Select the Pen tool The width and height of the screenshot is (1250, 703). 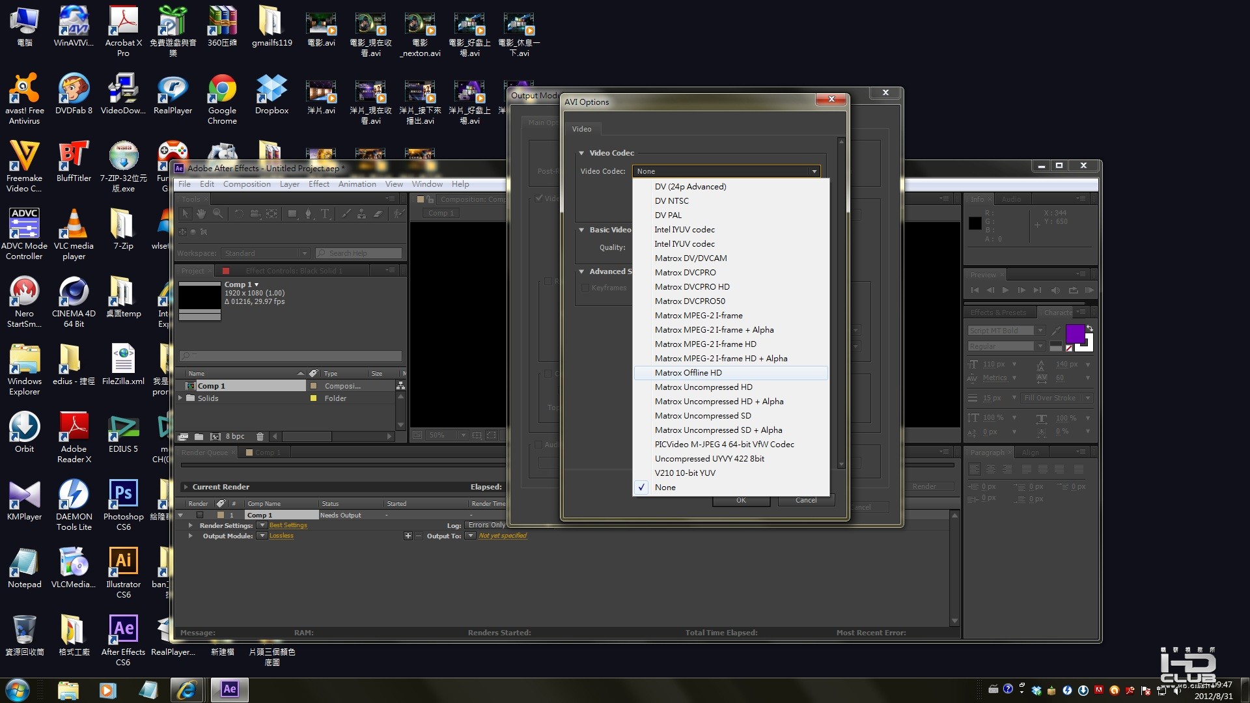(x=308, y=214)
